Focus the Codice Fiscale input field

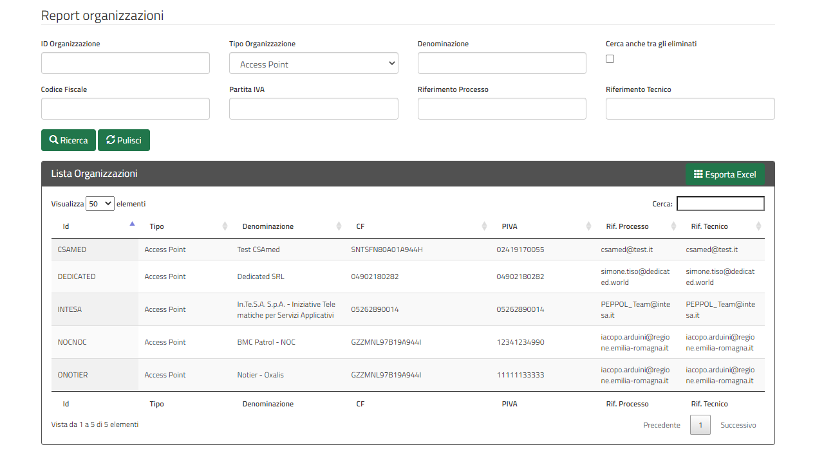coord(126,109)
